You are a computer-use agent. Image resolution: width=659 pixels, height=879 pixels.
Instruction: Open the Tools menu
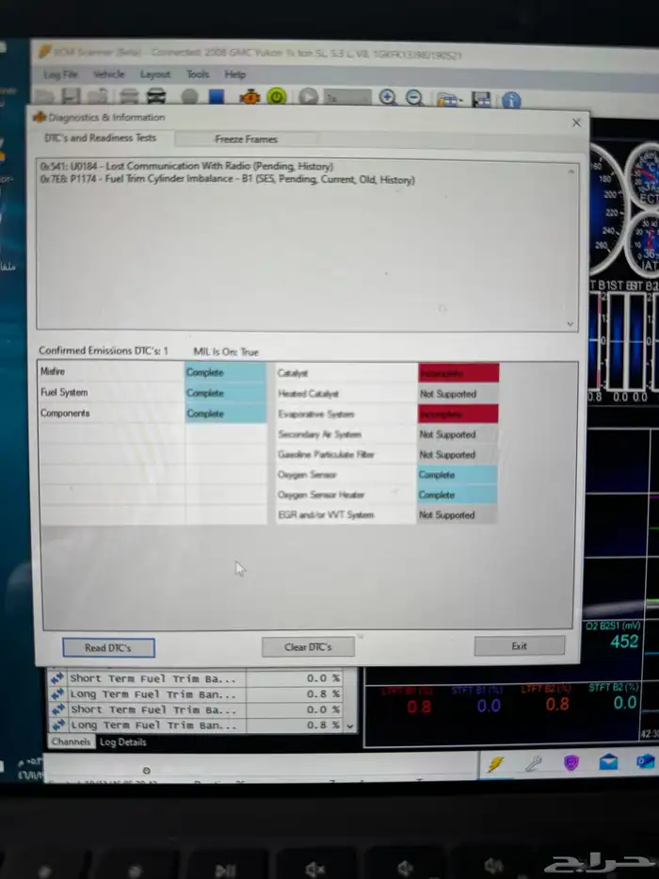click(x=198, y=74)
